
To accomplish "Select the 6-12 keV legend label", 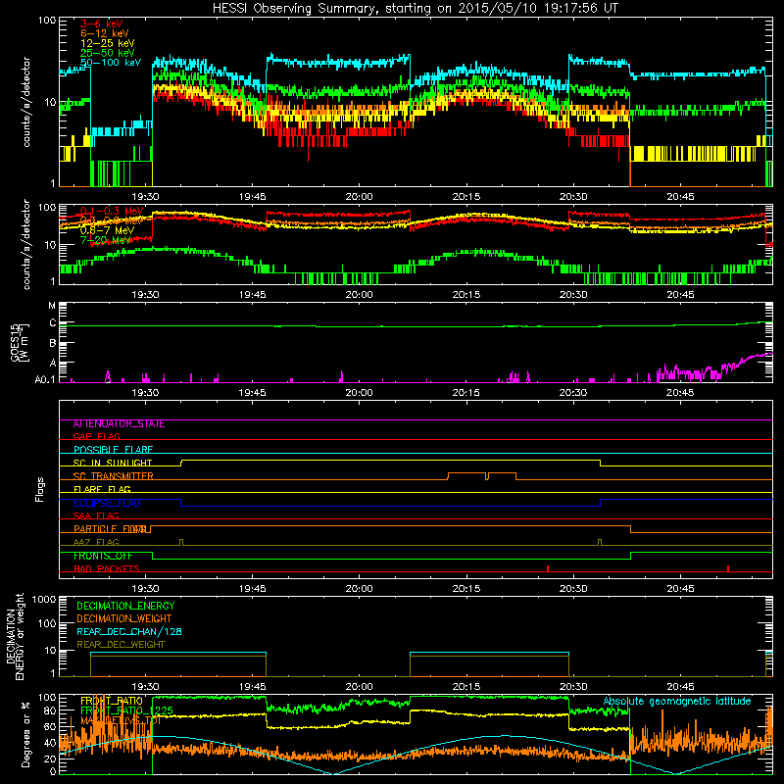I will click(x=105, y=33).
